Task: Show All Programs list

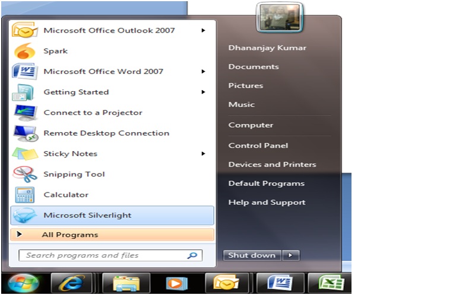Action: click(69, 235)
